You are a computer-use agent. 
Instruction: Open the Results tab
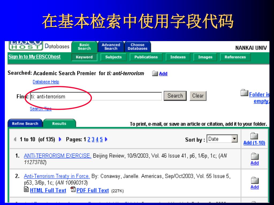pyautogui.click(x=59, y=123)
